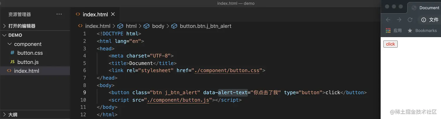Image resolution: width=441 pixels, height=119 pixels.
Task: Select the body breadcrumb item
Action: (158, 26)
